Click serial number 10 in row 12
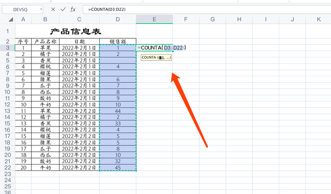331x194 pixels. [x=23, y=104]
